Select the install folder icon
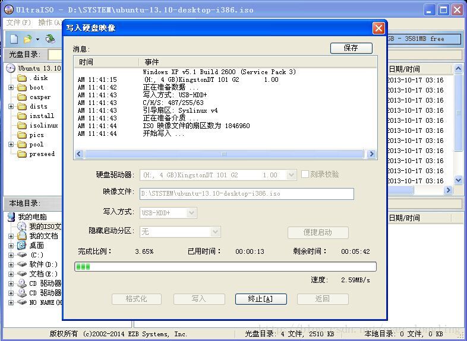The width and height of the screenshot is (467, 341). click(x=22, y=116)
